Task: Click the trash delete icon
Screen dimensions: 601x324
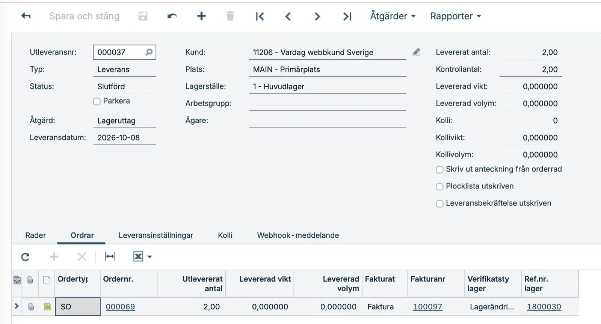Action: 230,16
